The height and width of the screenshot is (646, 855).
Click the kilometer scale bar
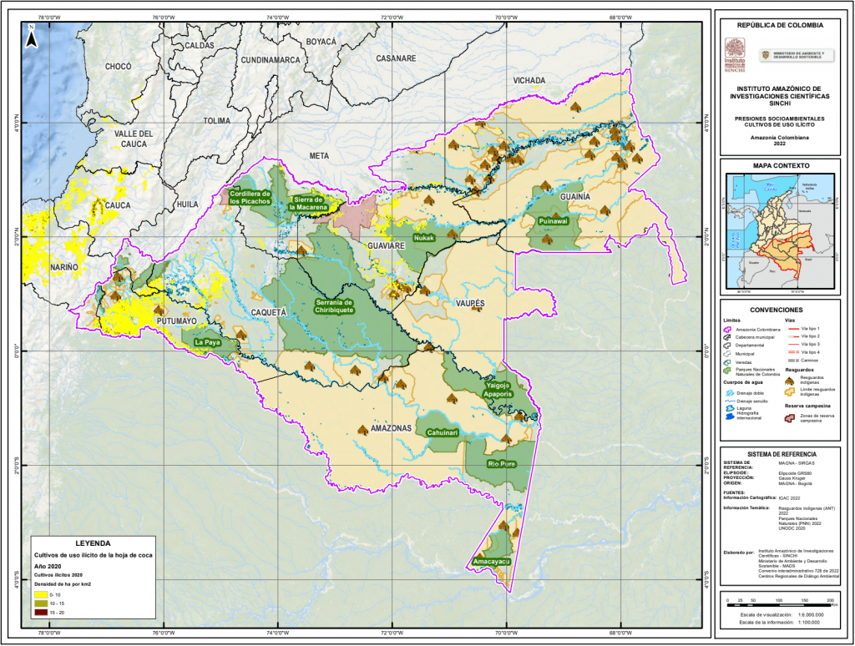[x=780, y=604]
